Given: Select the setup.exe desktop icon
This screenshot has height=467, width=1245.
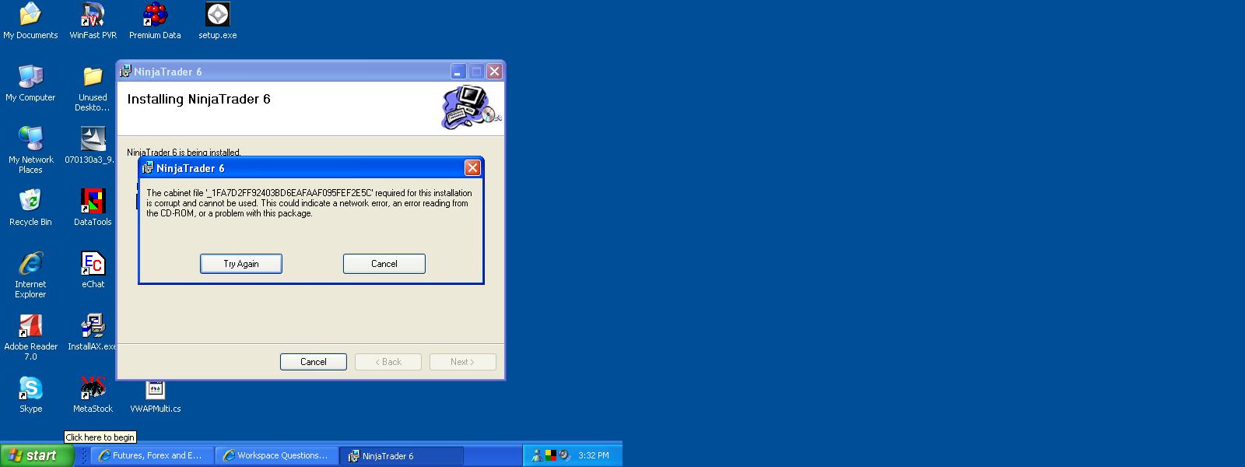Looking at the screenshot, I should coord(218,21).
